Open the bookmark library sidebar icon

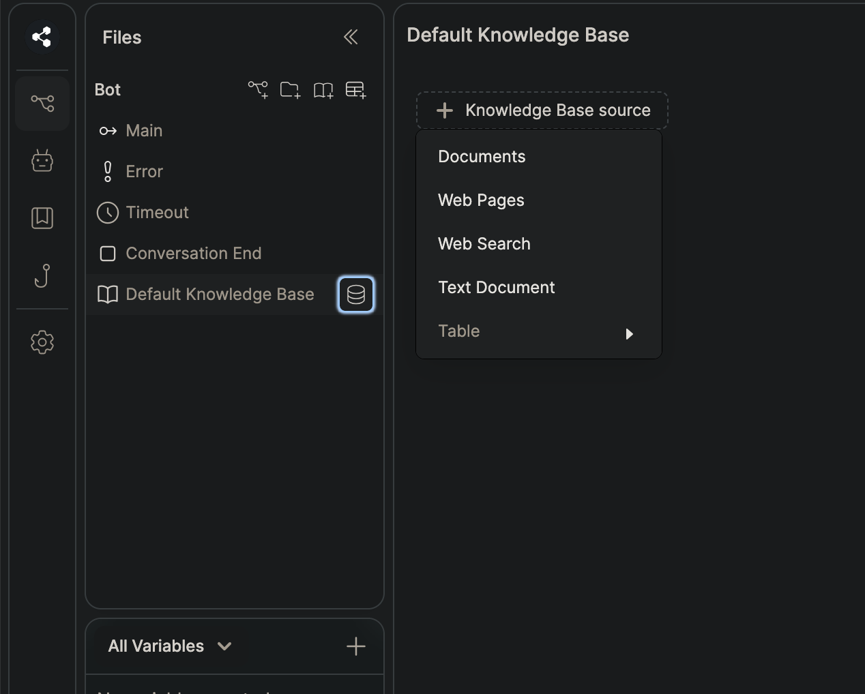point(42,218)
